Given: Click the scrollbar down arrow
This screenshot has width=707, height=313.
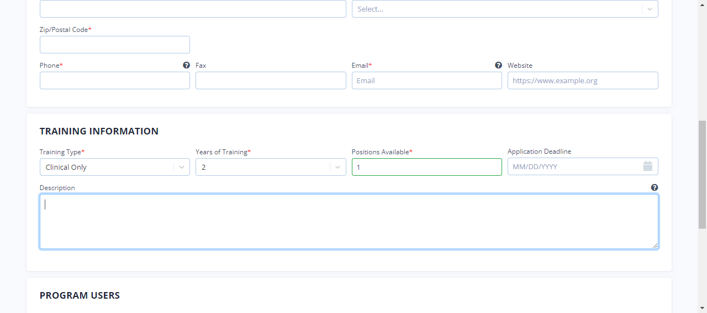Looking at the screenshot, I should [x=702, y=307].
